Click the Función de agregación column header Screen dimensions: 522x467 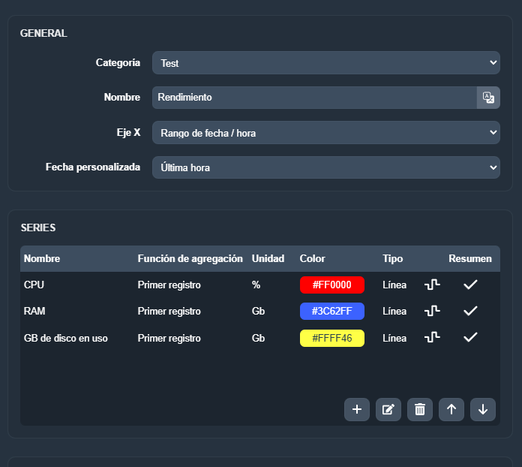190,258
